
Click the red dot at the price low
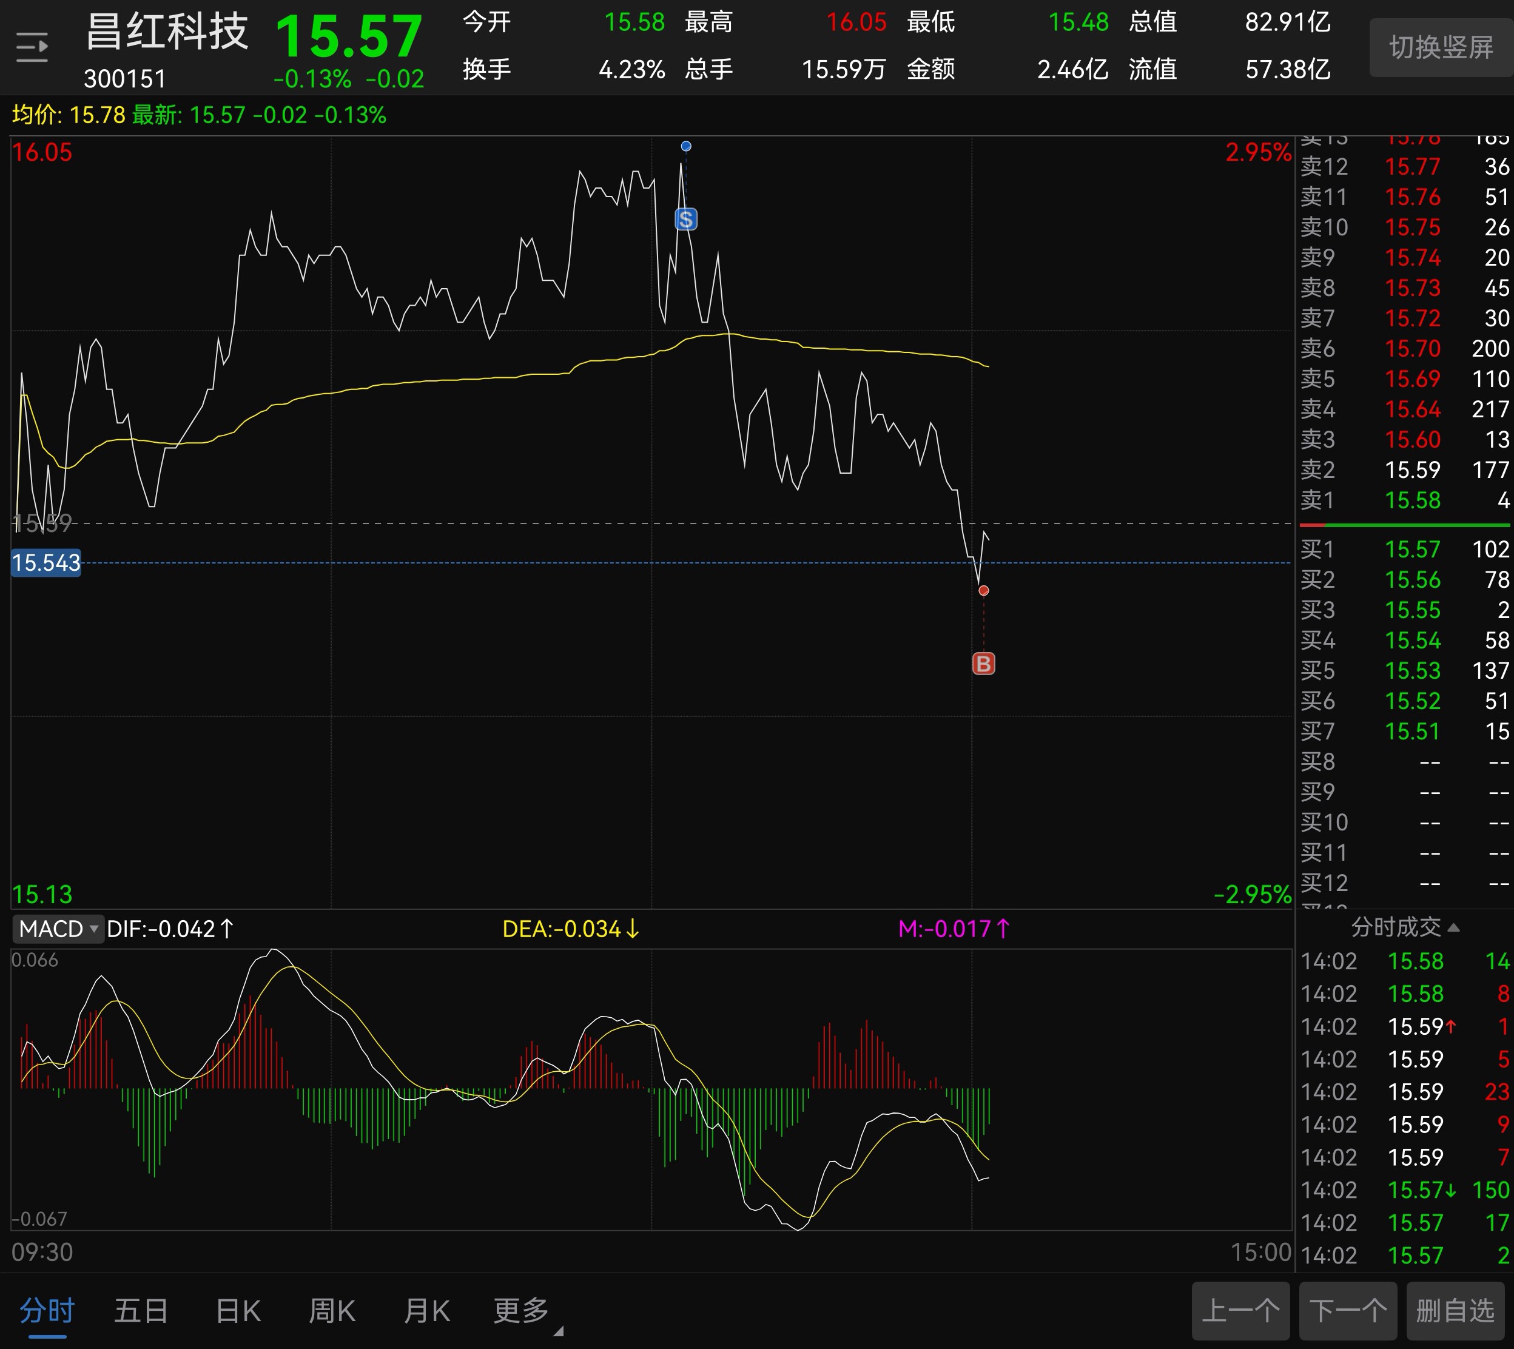pos(983,591)
